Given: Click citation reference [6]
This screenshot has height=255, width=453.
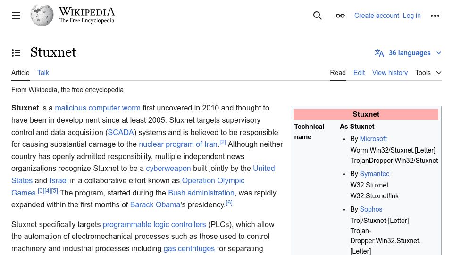Looking at the screenshot, I should pos(229,203).
